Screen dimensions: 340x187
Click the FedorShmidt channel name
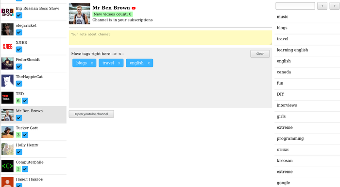28,60
